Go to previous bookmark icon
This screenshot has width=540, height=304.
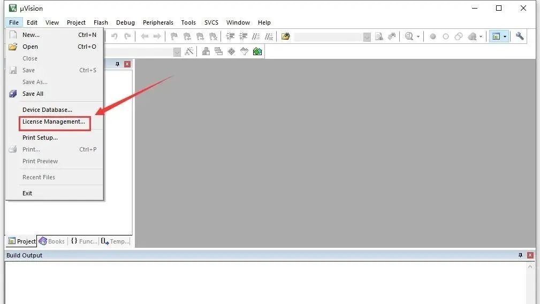187,36
